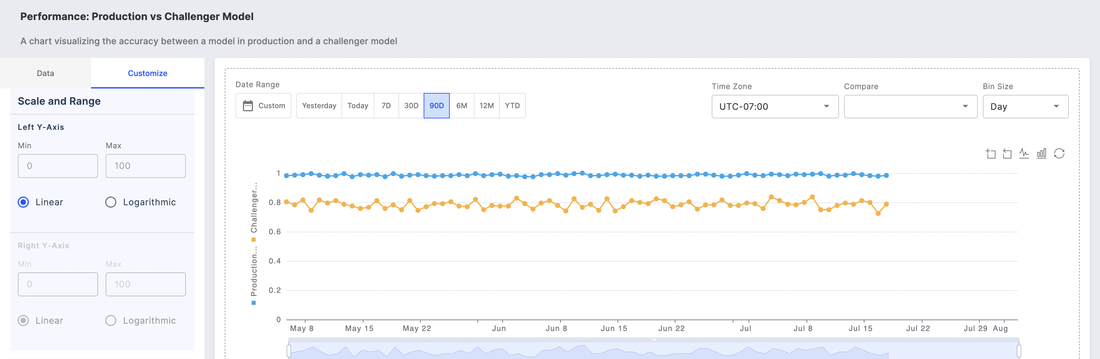The image size is (1100, 359).
Task: Click the right handle of chart zoom slider
Action: [x=1019, y=351]
